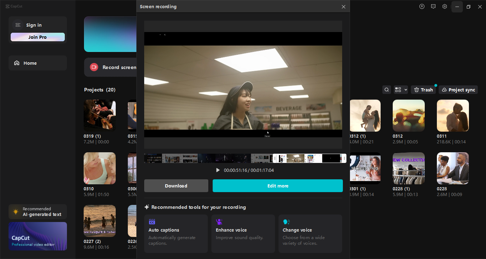Screen dimensions: 486x259
Task: Click Join Pro
Action: (x=37, y=37)
